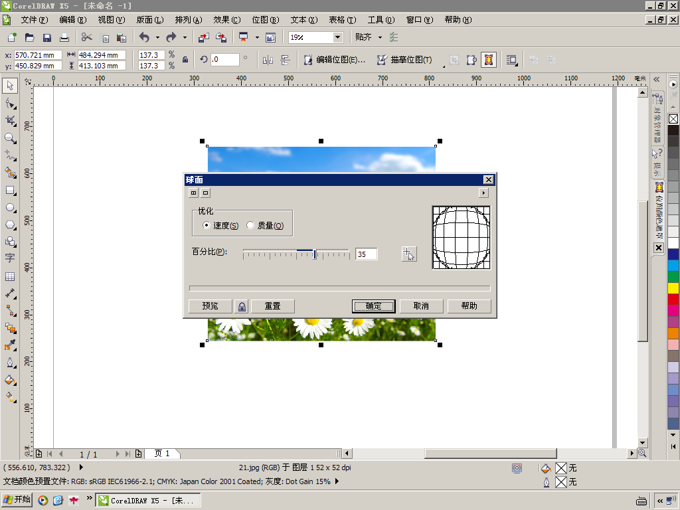Image resolution: width=680 pixels, height=510 pixels.
Task: Click the Print icon in toolbar
Action: coord(64,38)
